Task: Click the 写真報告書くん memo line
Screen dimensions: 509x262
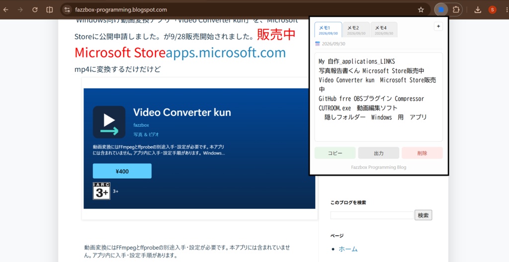Action: (x=371, y=70)
